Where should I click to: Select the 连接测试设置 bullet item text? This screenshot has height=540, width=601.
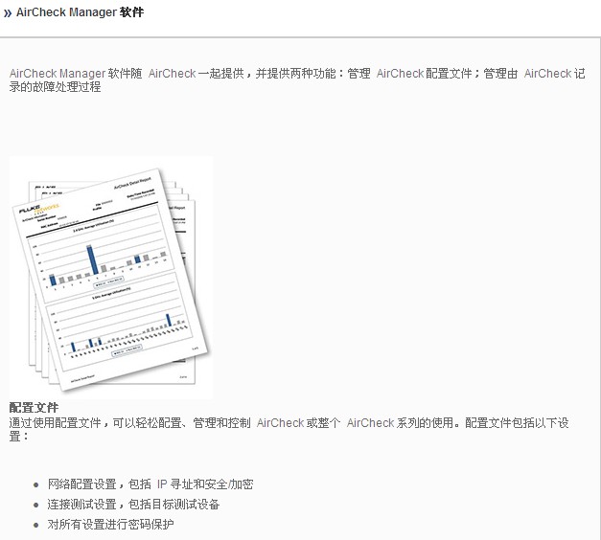click(133, 505)
